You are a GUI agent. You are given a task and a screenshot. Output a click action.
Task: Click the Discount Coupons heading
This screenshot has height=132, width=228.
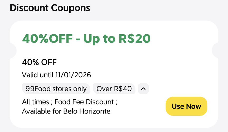point(50,8)
